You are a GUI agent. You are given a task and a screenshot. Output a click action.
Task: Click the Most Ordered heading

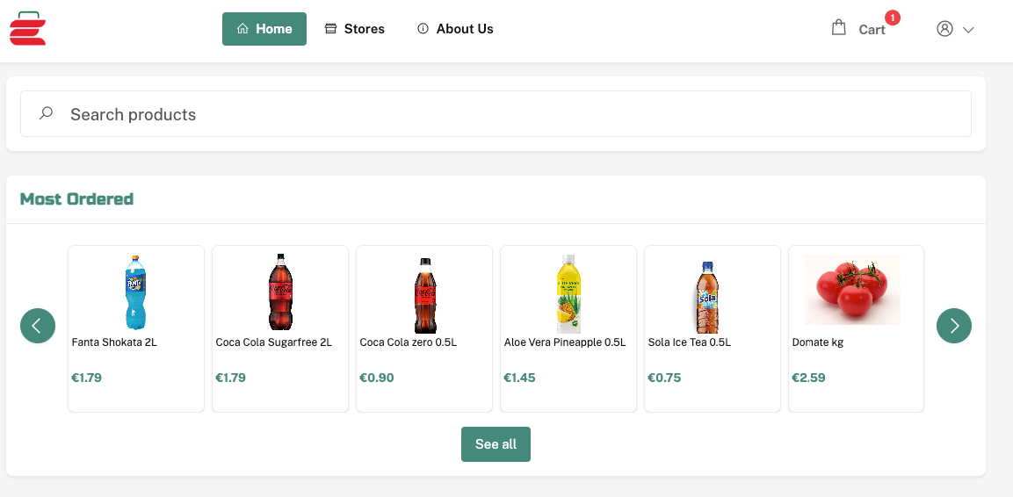[76, 199]
